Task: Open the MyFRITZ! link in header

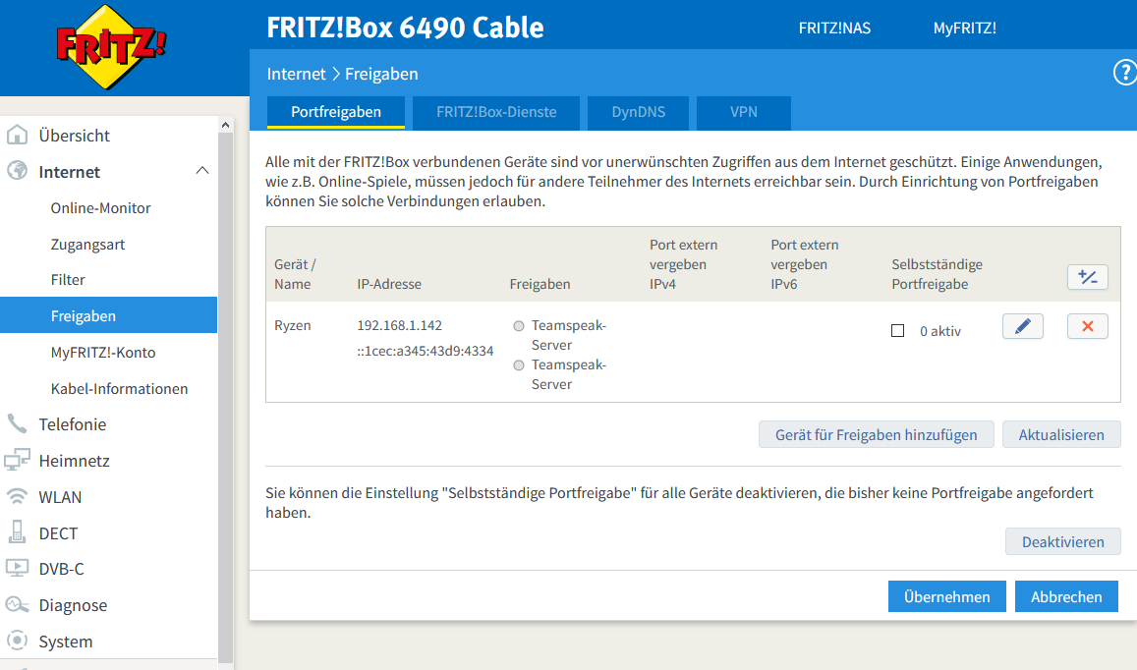Action: 964,28
